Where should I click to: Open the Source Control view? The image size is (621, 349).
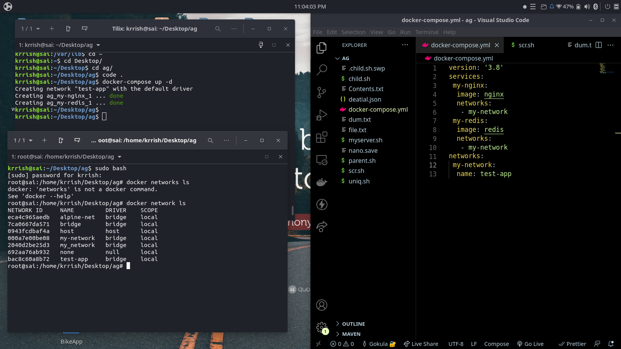(x=322, y=92)
